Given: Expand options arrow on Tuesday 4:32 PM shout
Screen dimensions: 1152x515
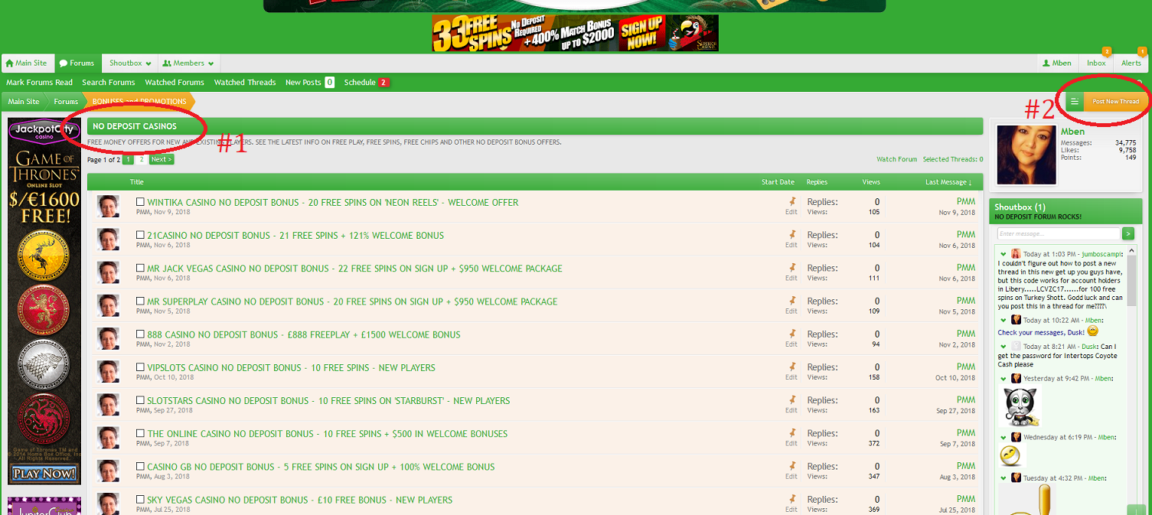Looking at the screenshot, I should pyautogui.click(x=1004, y=478).
